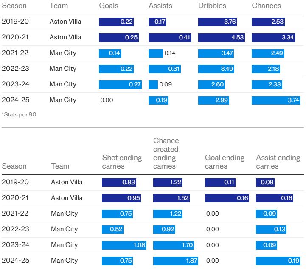Click the 2.60 dribbles bar
The image size is (306, 269).
pyautogui.click(x=211, y=85)
